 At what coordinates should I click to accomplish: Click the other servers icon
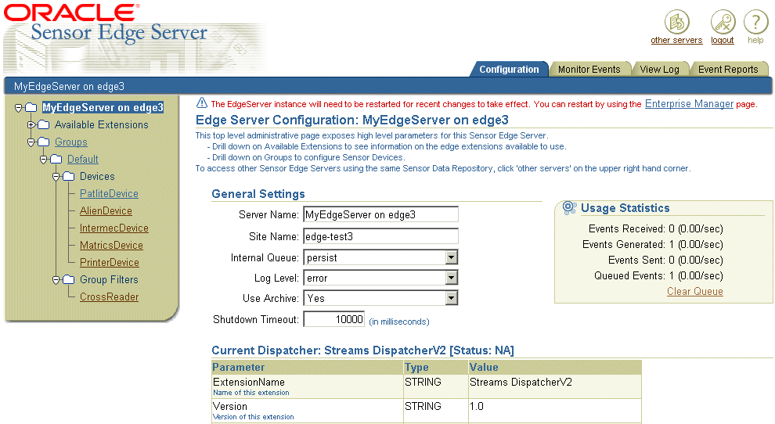tap(676, 22)
